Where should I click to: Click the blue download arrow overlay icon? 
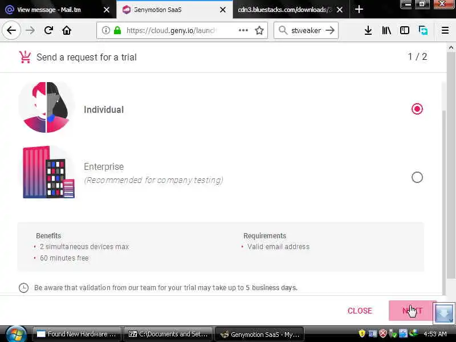(x=444, y=313)
